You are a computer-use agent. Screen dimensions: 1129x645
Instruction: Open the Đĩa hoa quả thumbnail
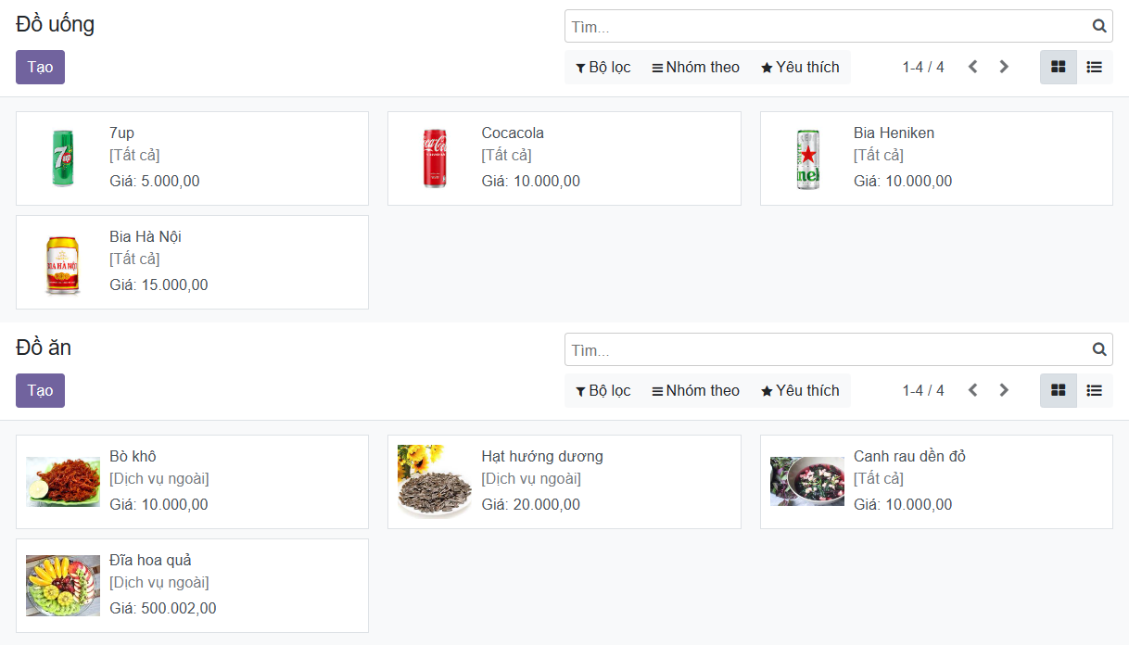63,586
